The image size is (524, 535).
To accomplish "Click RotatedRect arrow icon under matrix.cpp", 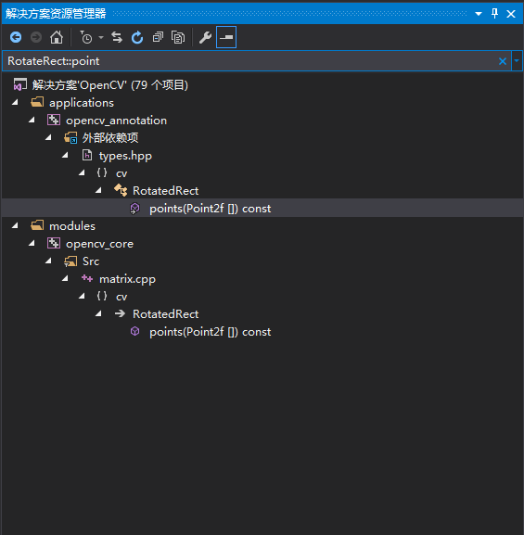I will coord(121,313).
